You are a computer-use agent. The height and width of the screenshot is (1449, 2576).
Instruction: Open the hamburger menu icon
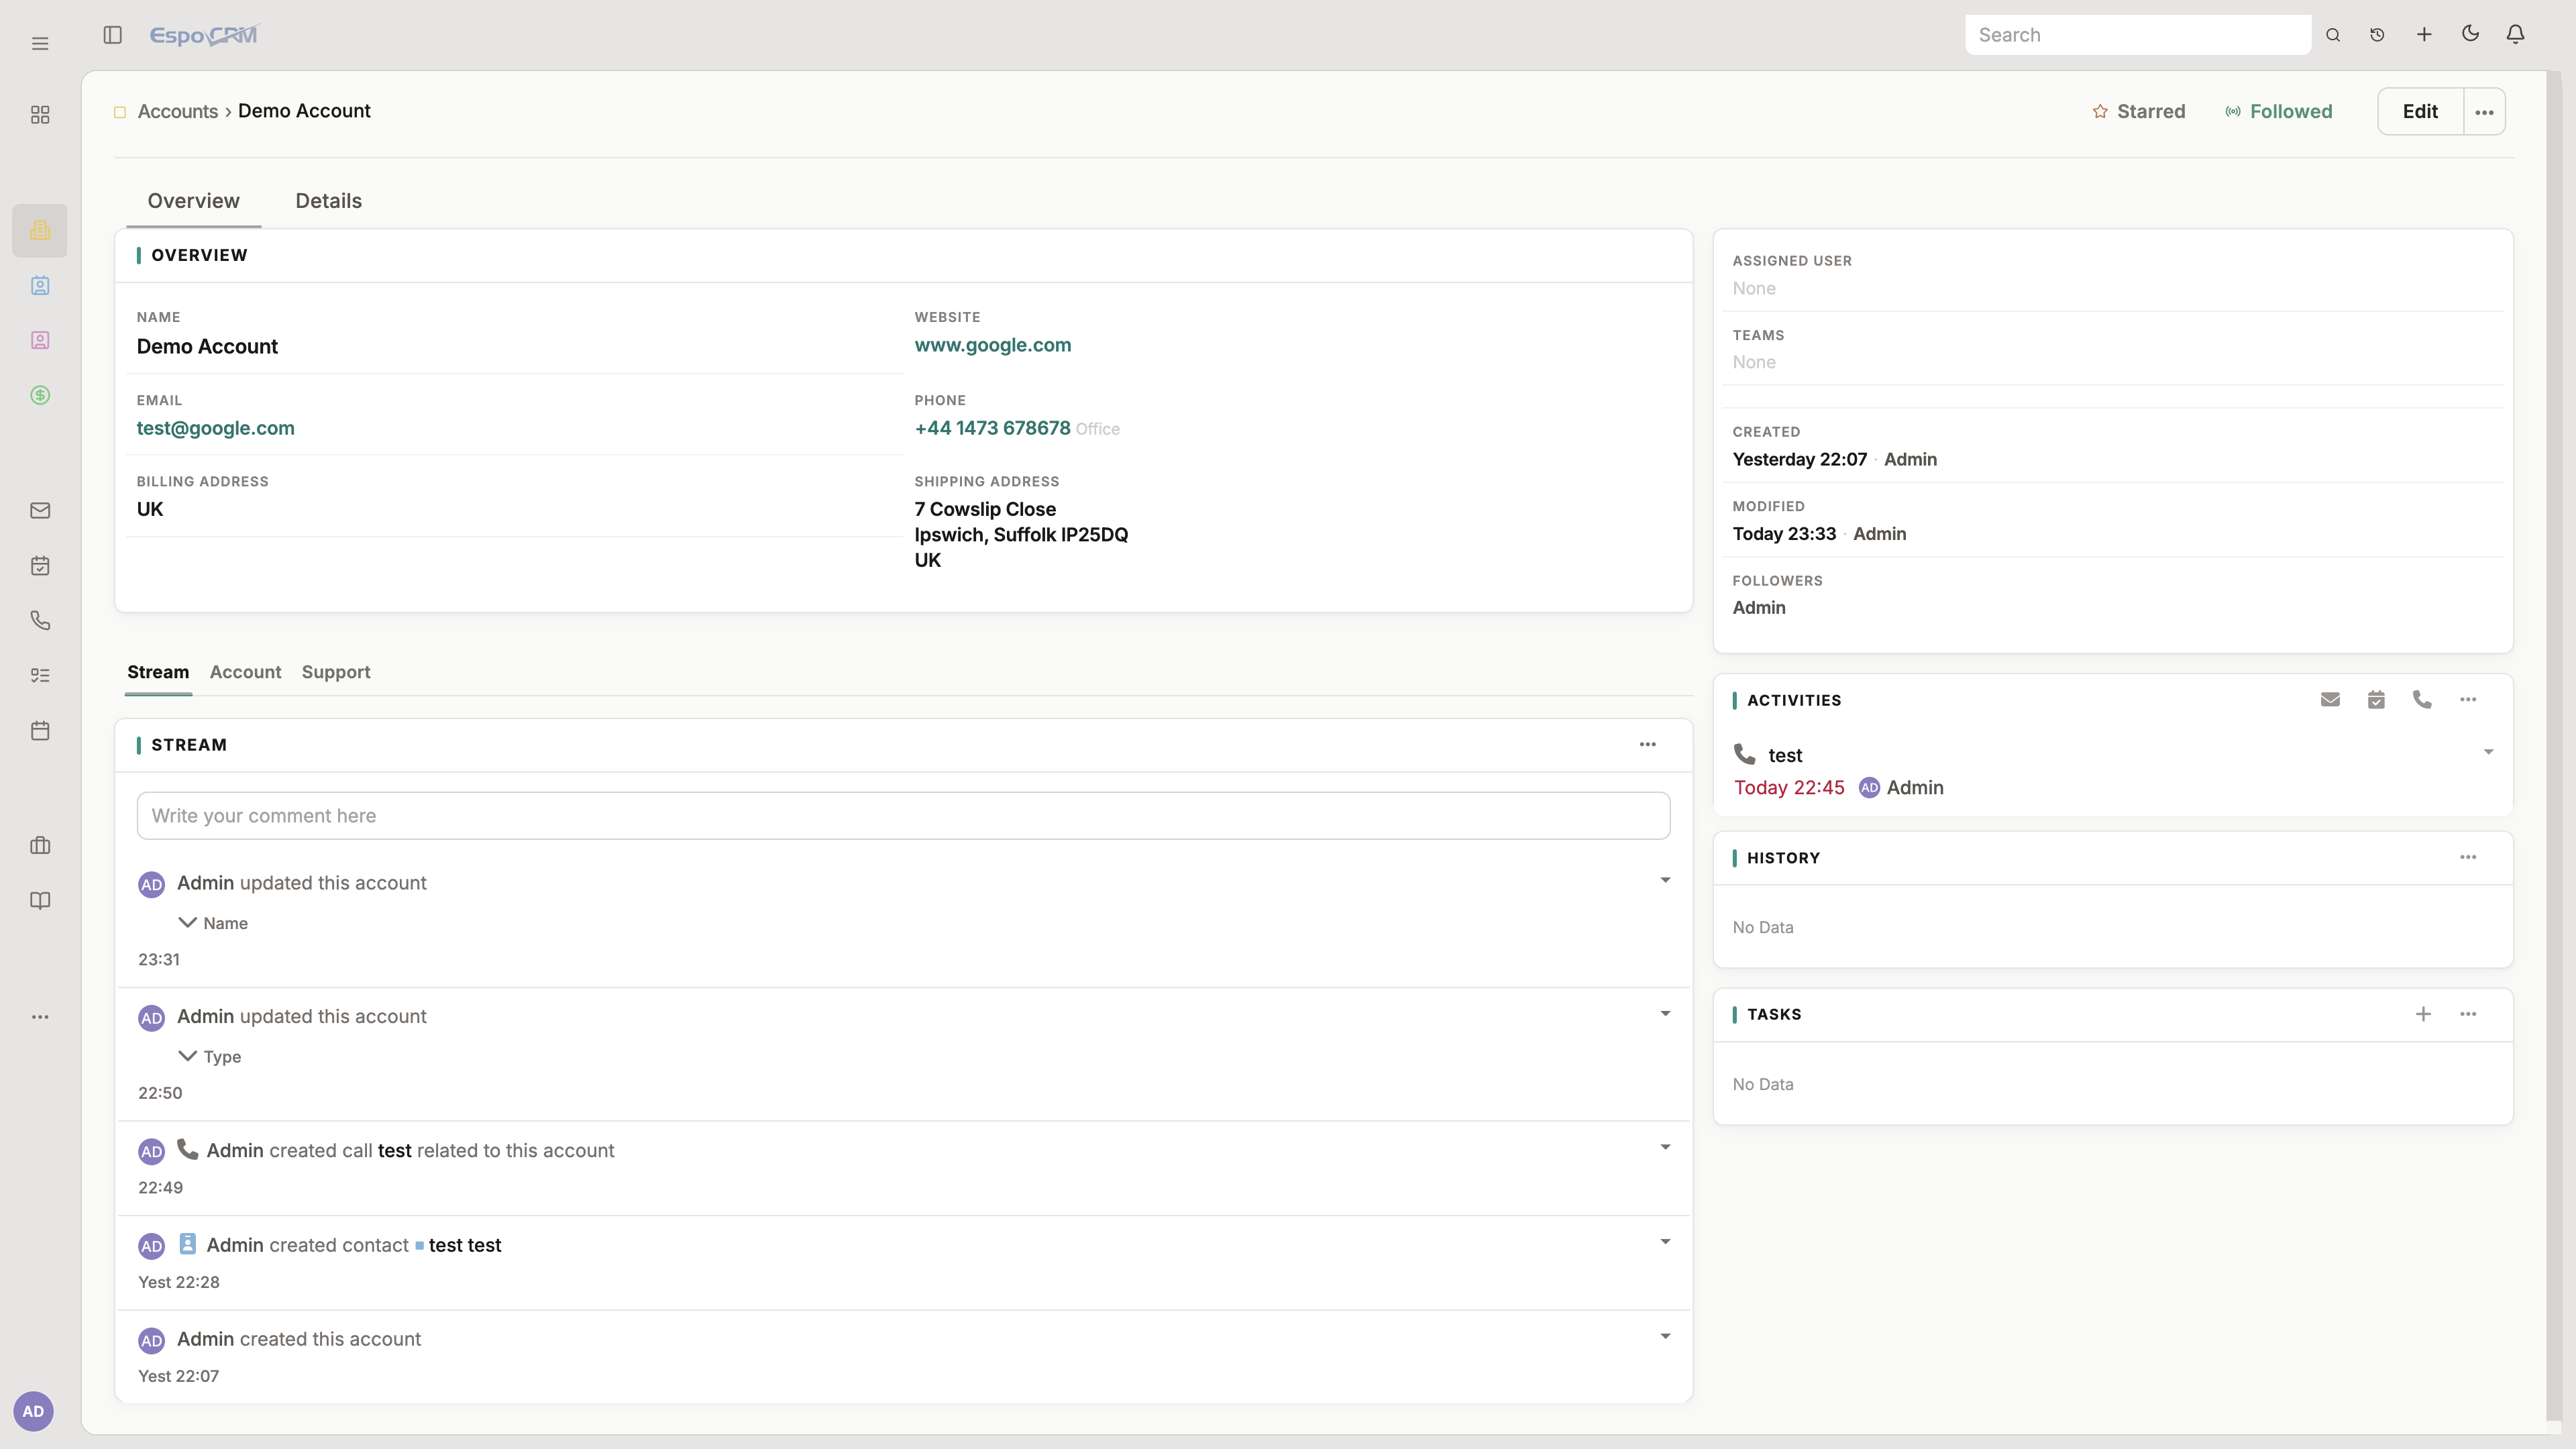40,44
